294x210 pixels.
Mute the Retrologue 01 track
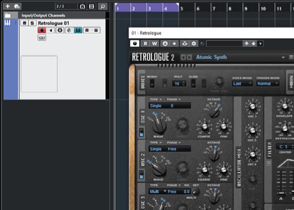24,23
